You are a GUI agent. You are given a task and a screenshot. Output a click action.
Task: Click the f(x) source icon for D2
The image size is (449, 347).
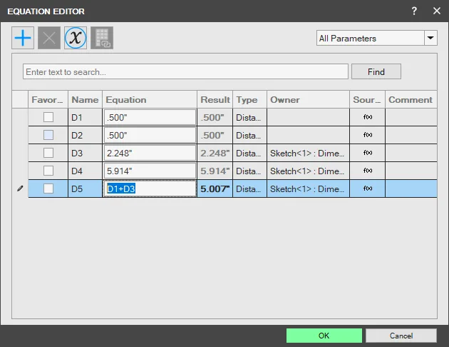pyautogui.click(x=368, y=135)
